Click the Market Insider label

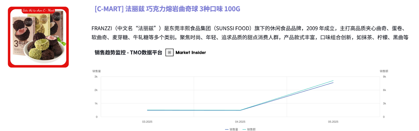(x=191, y=53)
